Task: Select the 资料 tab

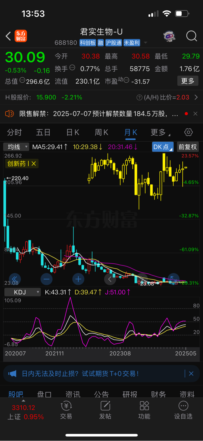Action: (x=187, y=394)
